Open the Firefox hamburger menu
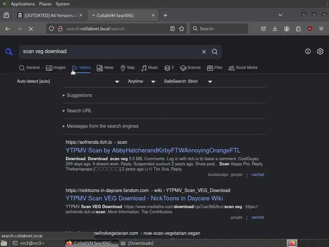The image size is (329, 247). tap(321, 29)
